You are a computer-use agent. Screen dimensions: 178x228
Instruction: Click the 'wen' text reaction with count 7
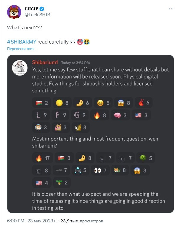click(61, 170)
